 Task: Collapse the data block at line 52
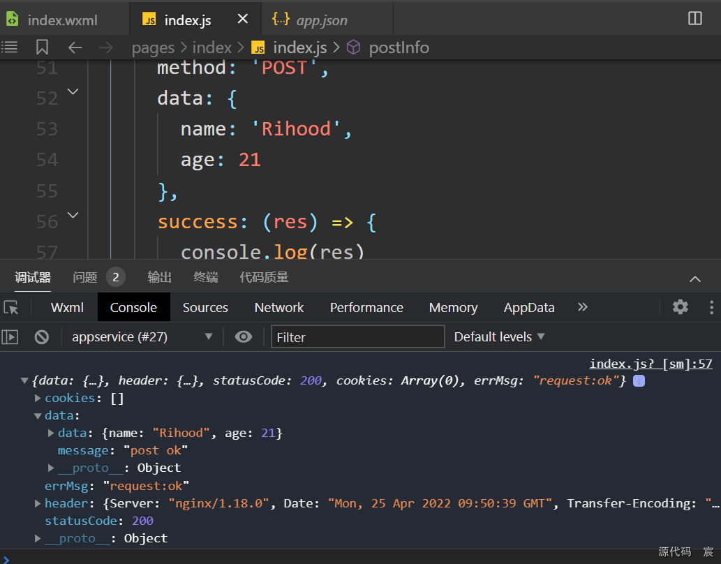pyautogui.click(x=73, y=91)
